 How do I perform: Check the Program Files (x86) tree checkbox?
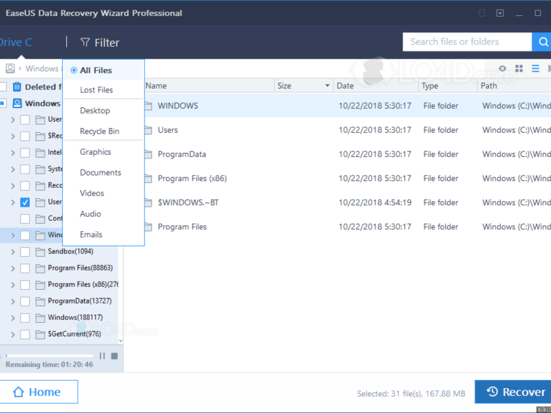(25, 285)
